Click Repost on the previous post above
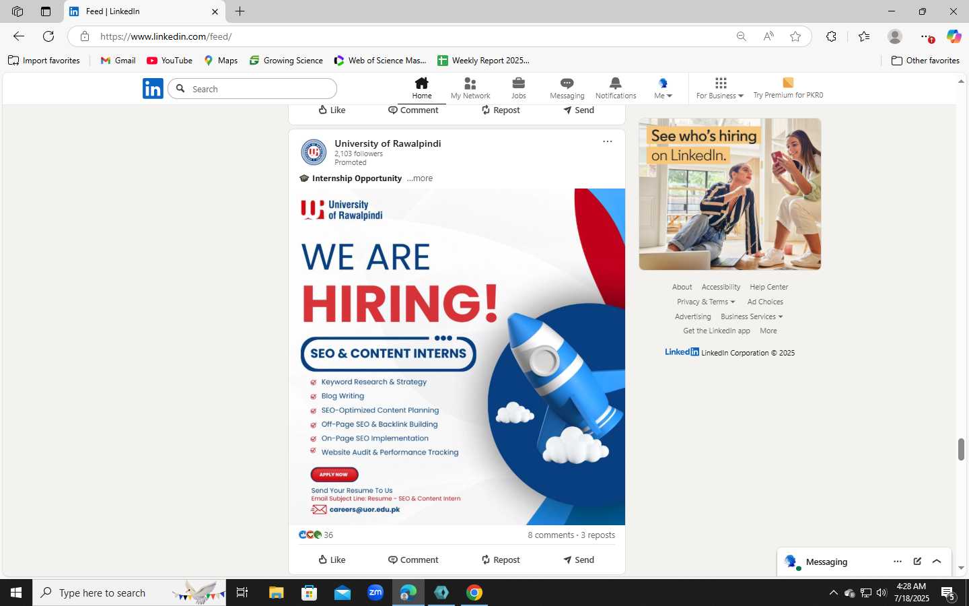The height and width of the screenshot is (606, 969). [501, 110]
